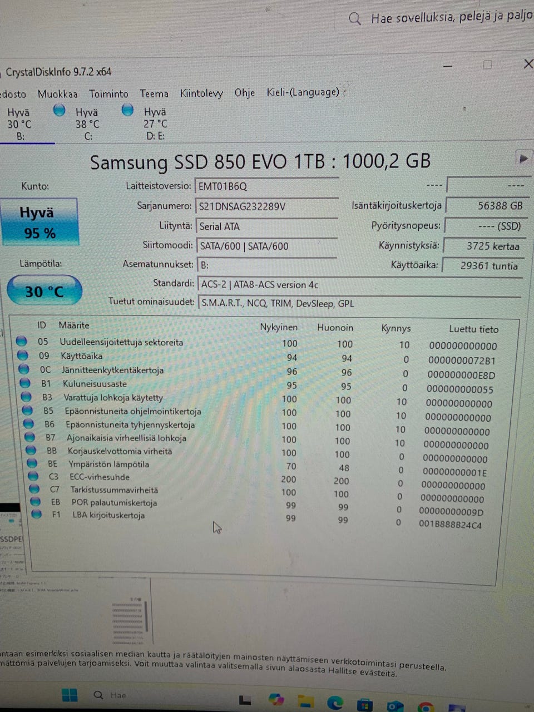Select the C: drive status at 38 °C
This screenshot has width=534, height=712.
pyautogui.click(x=87, y=123)
